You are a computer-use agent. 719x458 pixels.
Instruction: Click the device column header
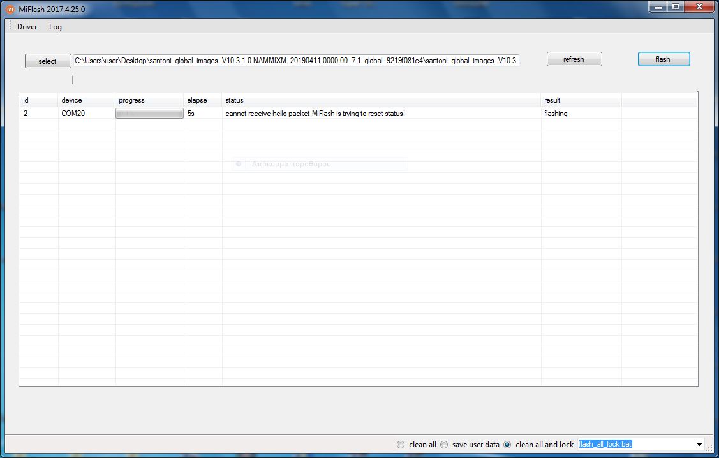(x=87, y=100)
